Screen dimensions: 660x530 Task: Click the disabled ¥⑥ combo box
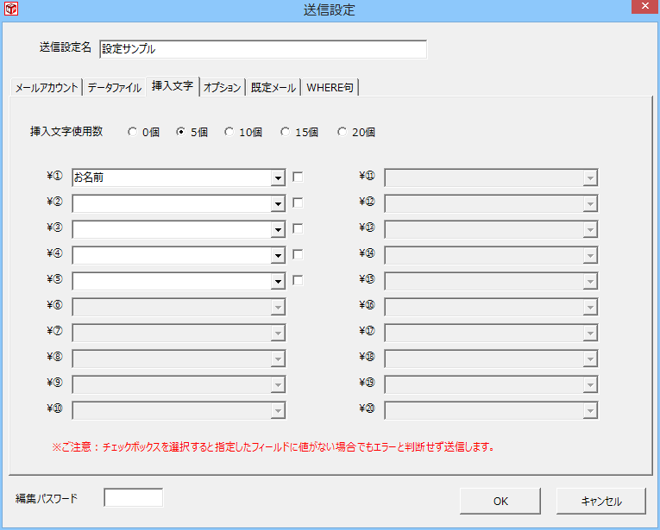click(x=179, y=307)
